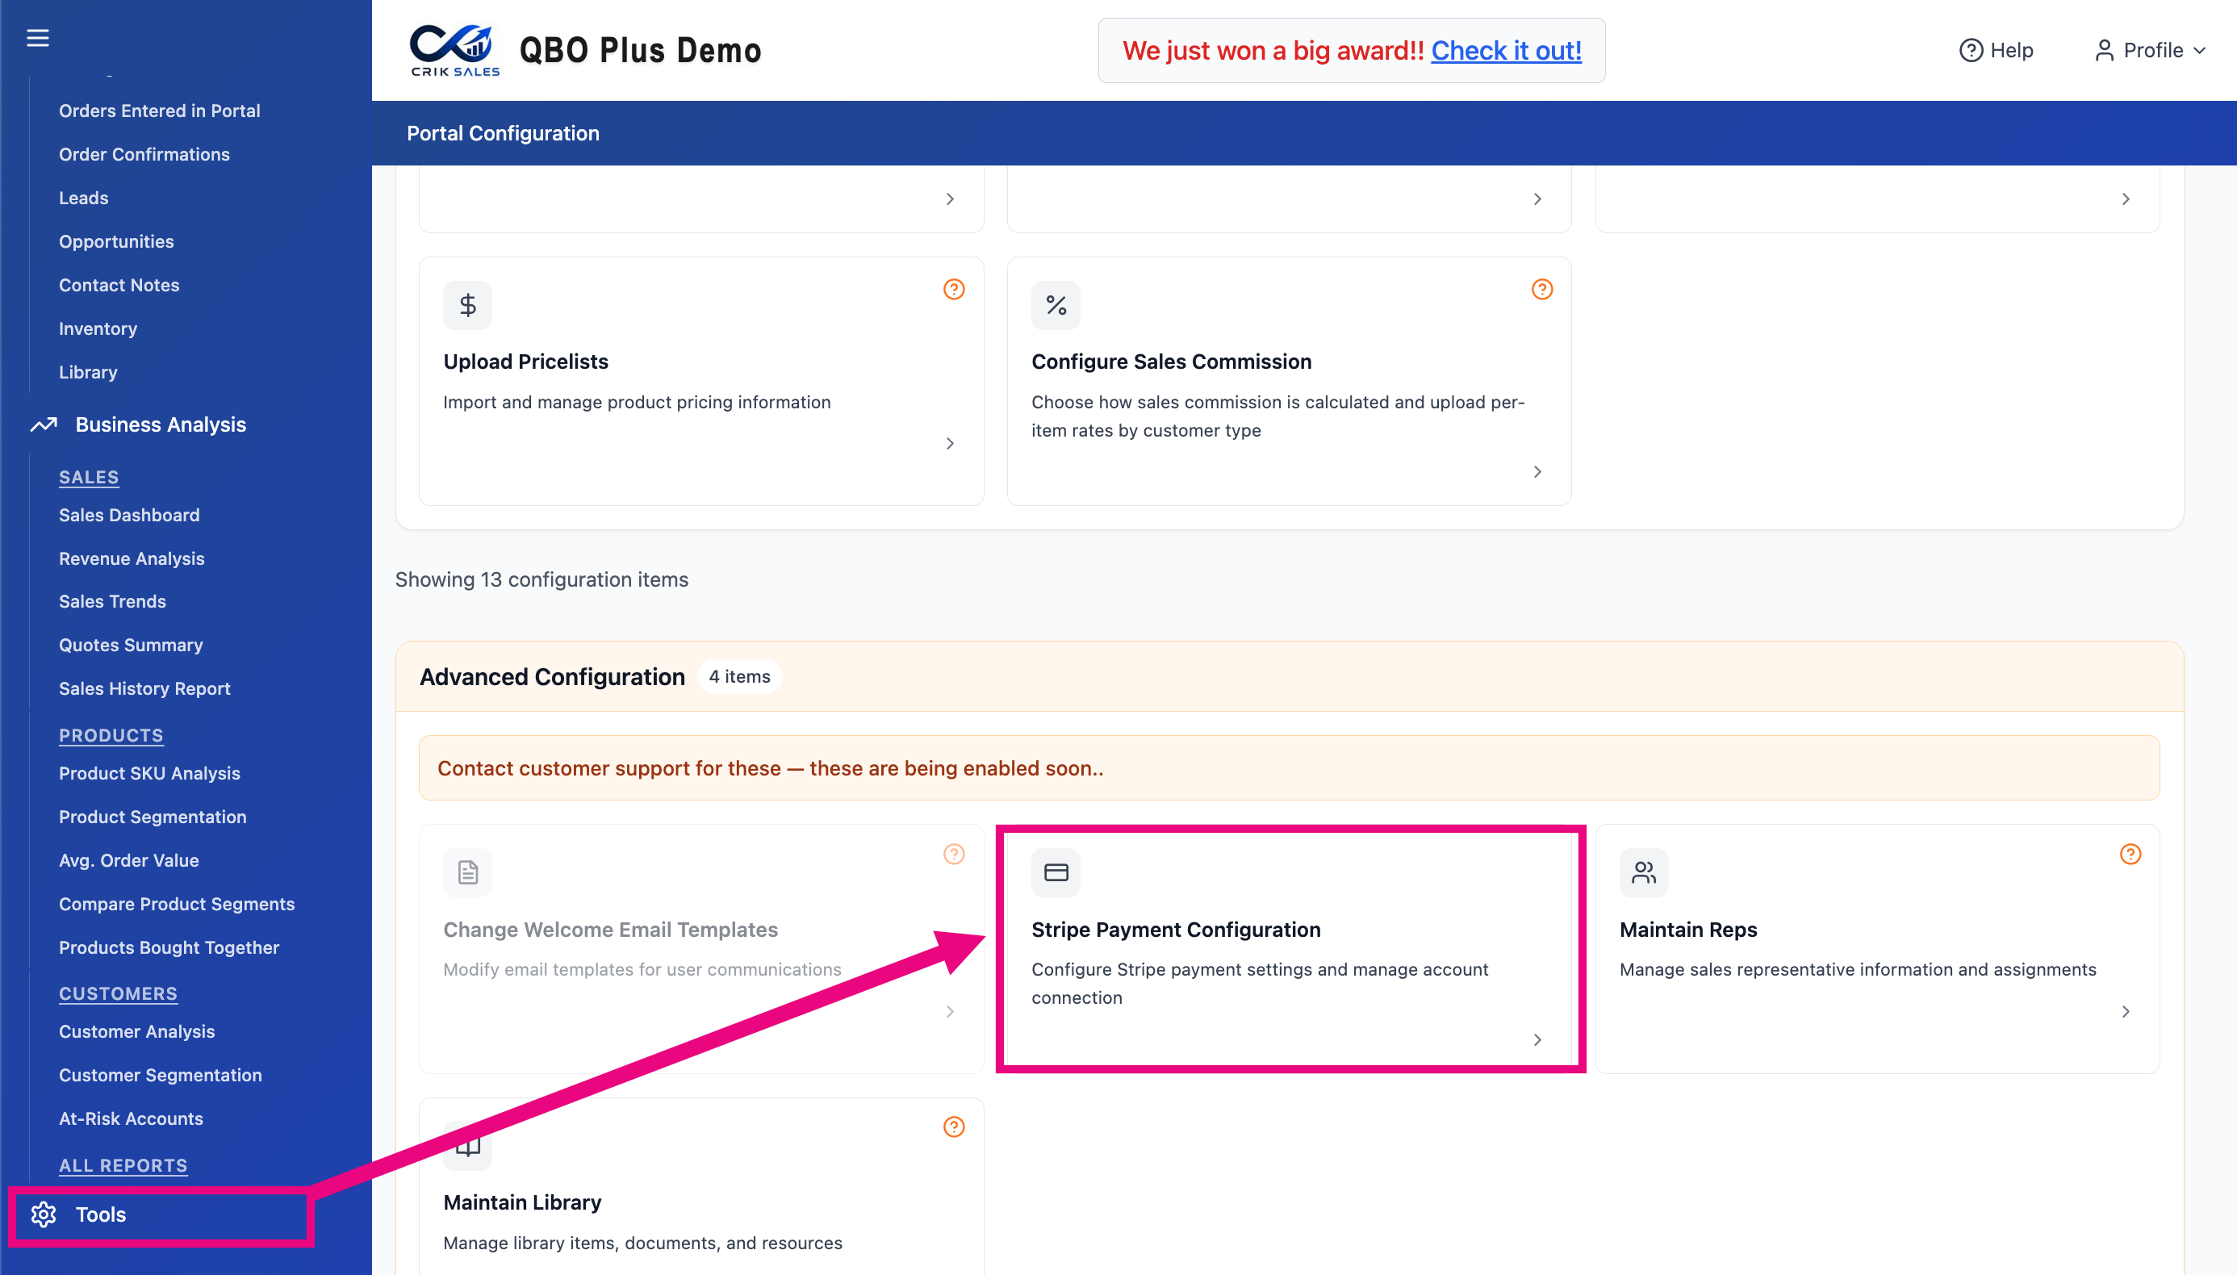Open help tip for Upload Pricelists card
2237x1275 pixels.
coord(953,289)
